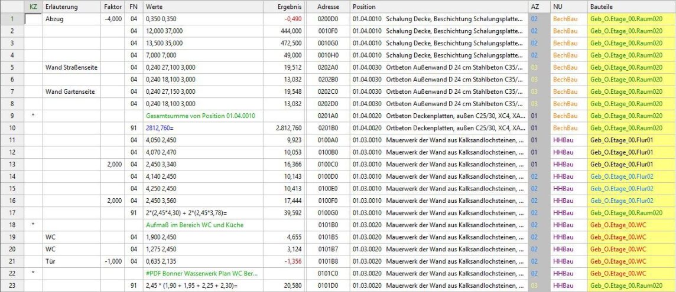Select address cell 0202A0
Viewport: 676px width, 292px height.
(x=328, y=67)
